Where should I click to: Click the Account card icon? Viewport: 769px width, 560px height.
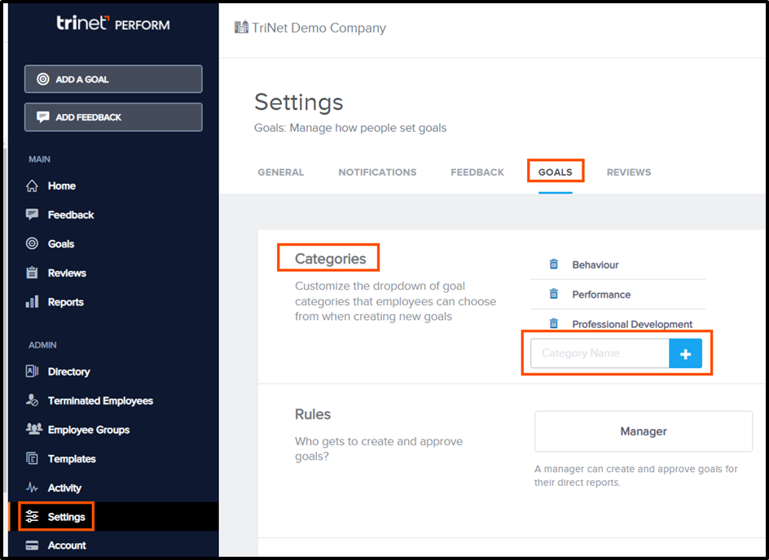32,545
